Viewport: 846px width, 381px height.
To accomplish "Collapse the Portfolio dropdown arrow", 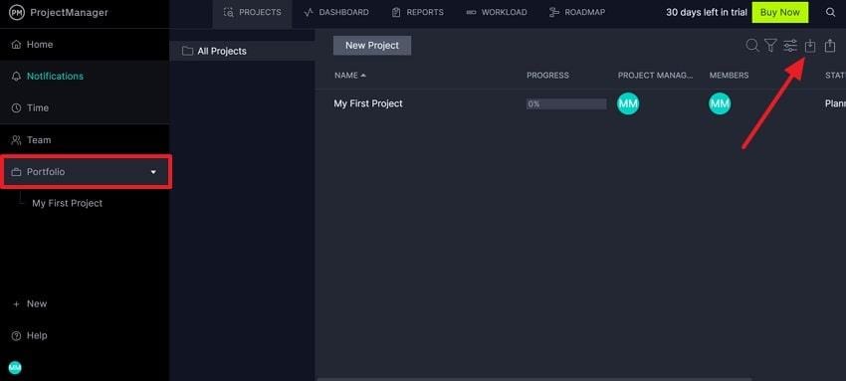I will pyautogui.click(x=153, y=172).
